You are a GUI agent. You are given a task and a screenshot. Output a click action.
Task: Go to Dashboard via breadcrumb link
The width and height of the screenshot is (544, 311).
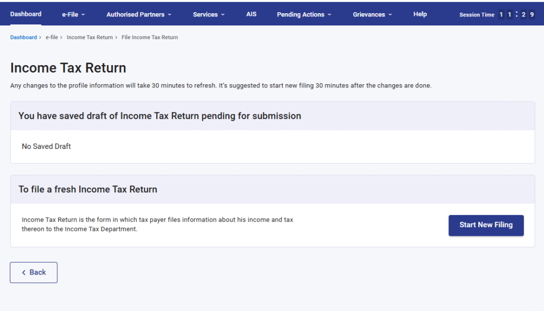pos(23,38)
